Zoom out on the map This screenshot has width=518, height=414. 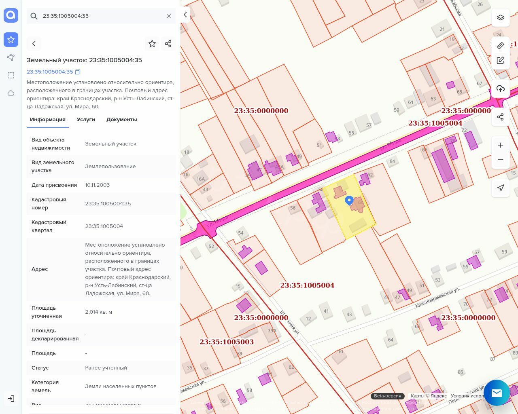point(501,160)
